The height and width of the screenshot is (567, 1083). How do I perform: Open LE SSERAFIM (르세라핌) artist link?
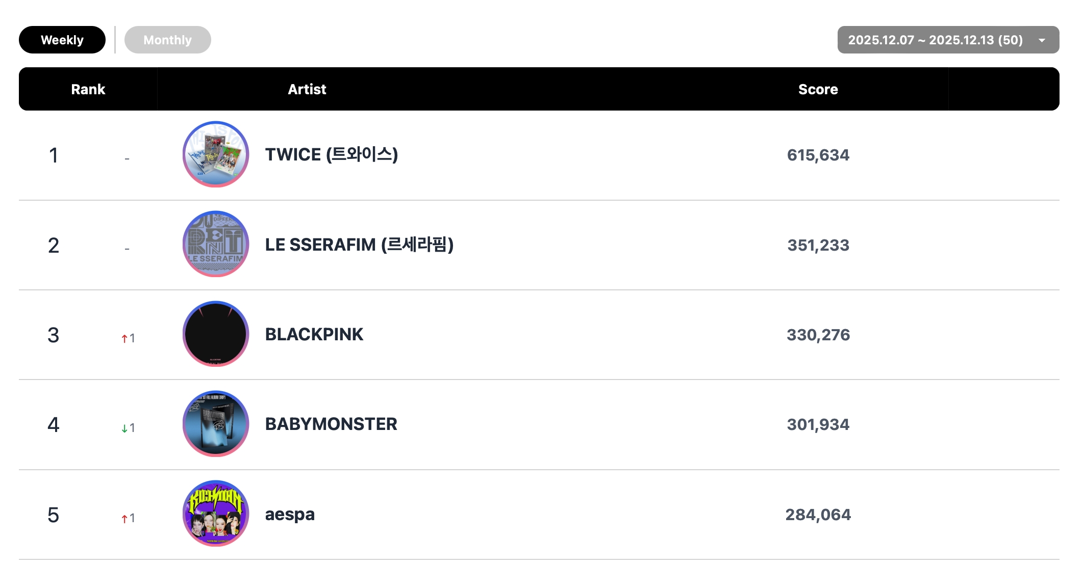point(359,245)
